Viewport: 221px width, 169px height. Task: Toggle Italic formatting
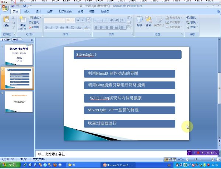[x=52, y=28]
